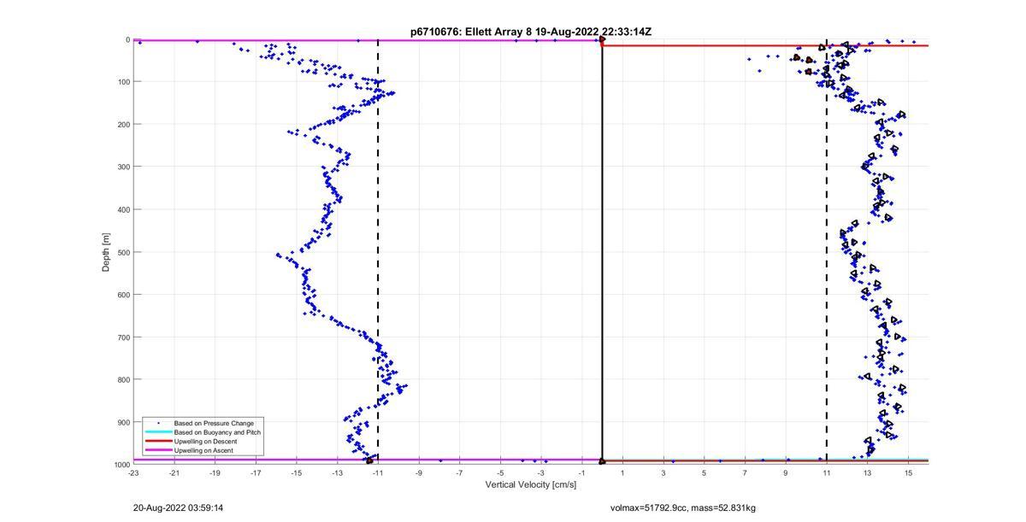Click the x-axis tick label '-23'
Screen dimensions: 1026x522
(133, 472)
